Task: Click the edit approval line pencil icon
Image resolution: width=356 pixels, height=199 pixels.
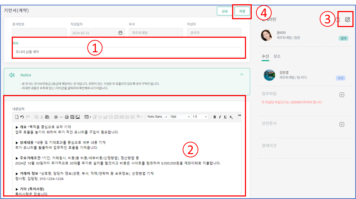Action: pos(347,20)
